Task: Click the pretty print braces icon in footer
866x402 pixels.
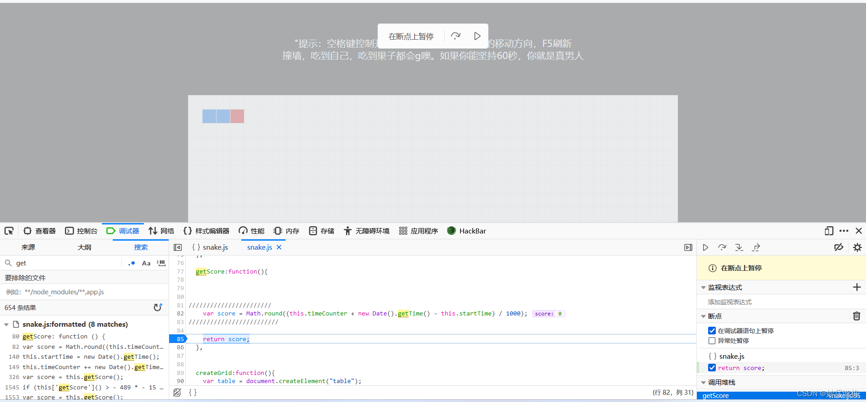Action: pyautogui.click(x=193, y=393)
